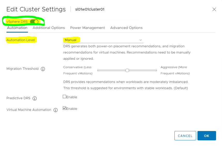
Task: Click the CANCEL button
Action: pyautogui.click(x=185, y=136)
